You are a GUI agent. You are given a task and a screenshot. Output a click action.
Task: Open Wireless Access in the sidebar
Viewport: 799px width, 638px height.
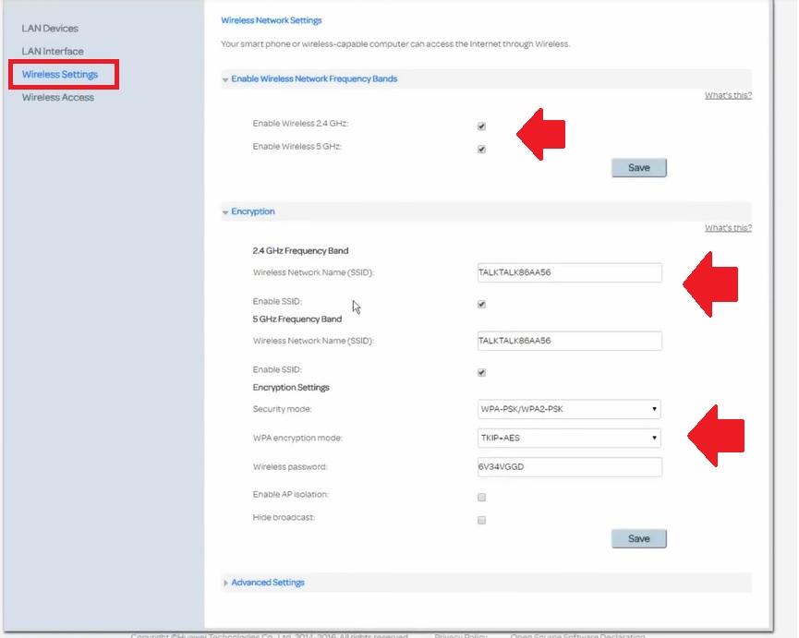coord(58,97)
